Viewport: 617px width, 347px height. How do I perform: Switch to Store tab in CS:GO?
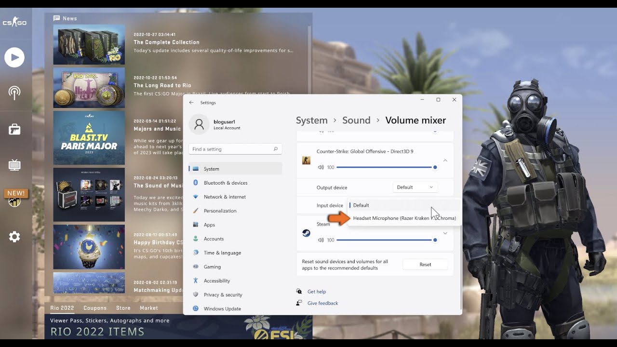point(123,308)
